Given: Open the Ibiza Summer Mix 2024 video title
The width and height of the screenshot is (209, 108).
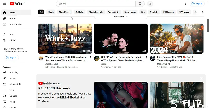Looking at the screenshot, I should point(177,59).
